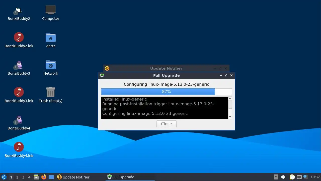Click the 'Configuring linux-image-5.13.0-23-generic' status label above progress bar
Viewport: 321px width, 181px height.
167,84
